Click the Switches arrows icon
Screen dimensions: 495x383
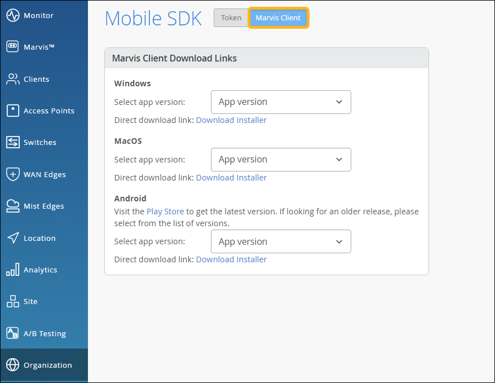(12, 142)
